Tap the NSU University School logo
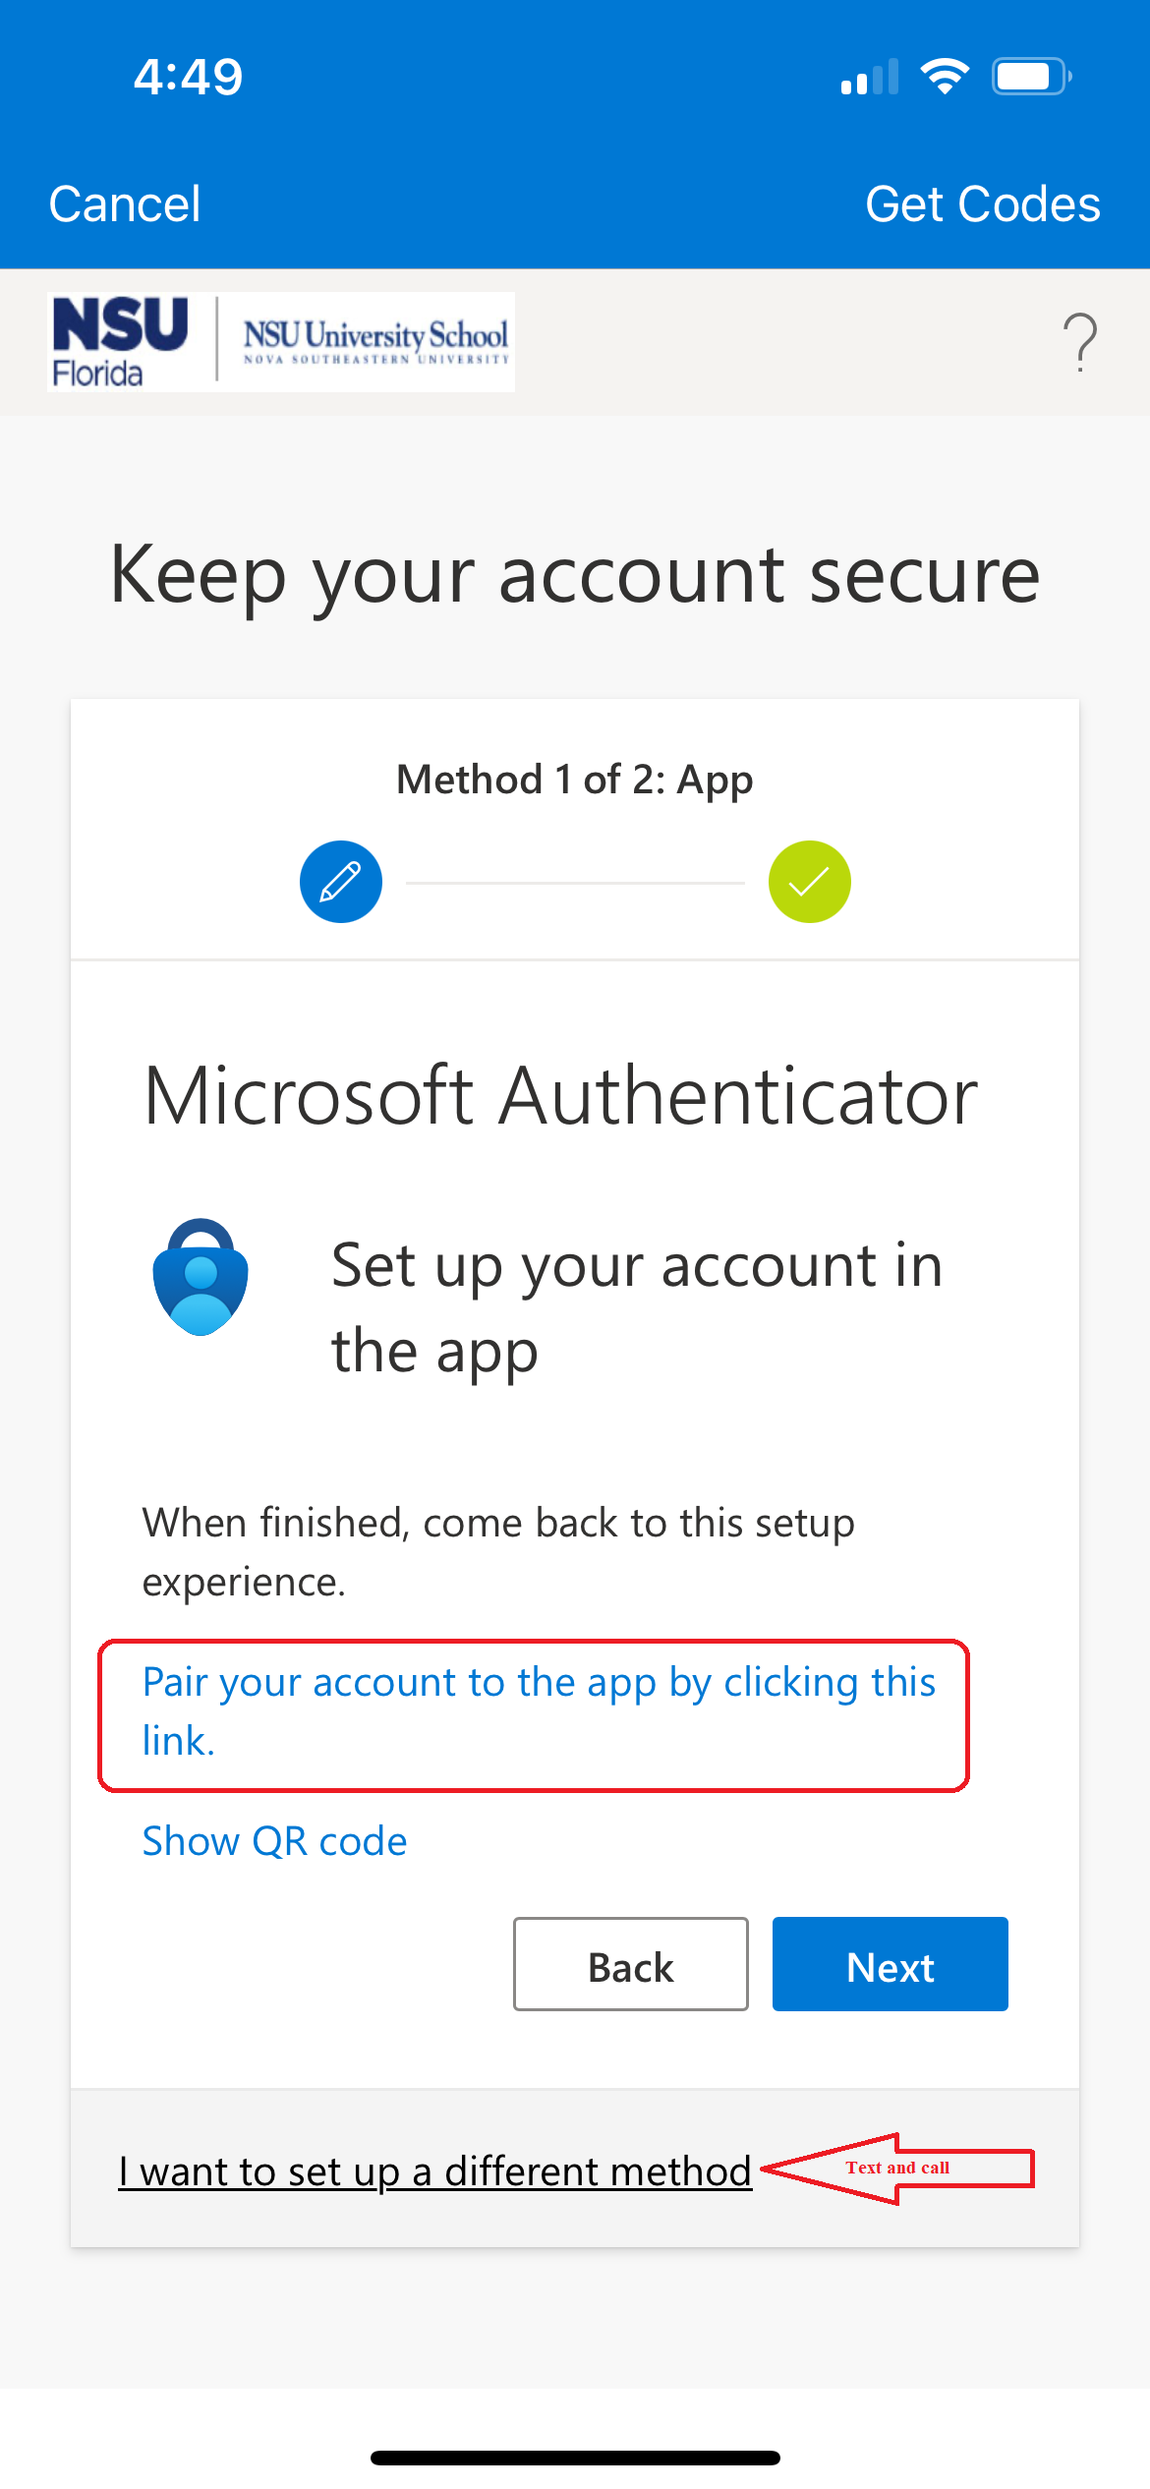 [x=375, y=342]
